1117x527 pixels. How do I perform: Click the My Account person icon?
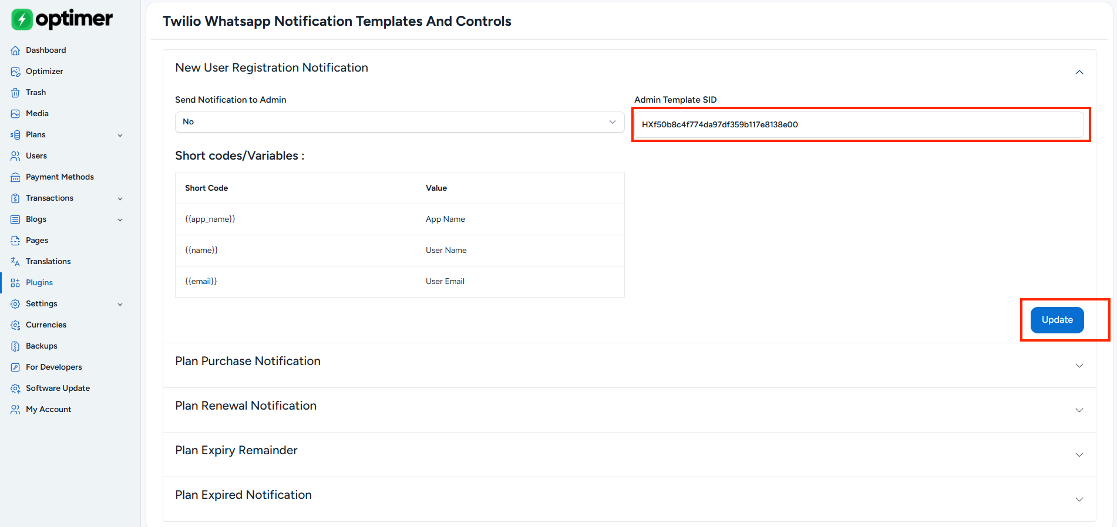tap(15, 410)
